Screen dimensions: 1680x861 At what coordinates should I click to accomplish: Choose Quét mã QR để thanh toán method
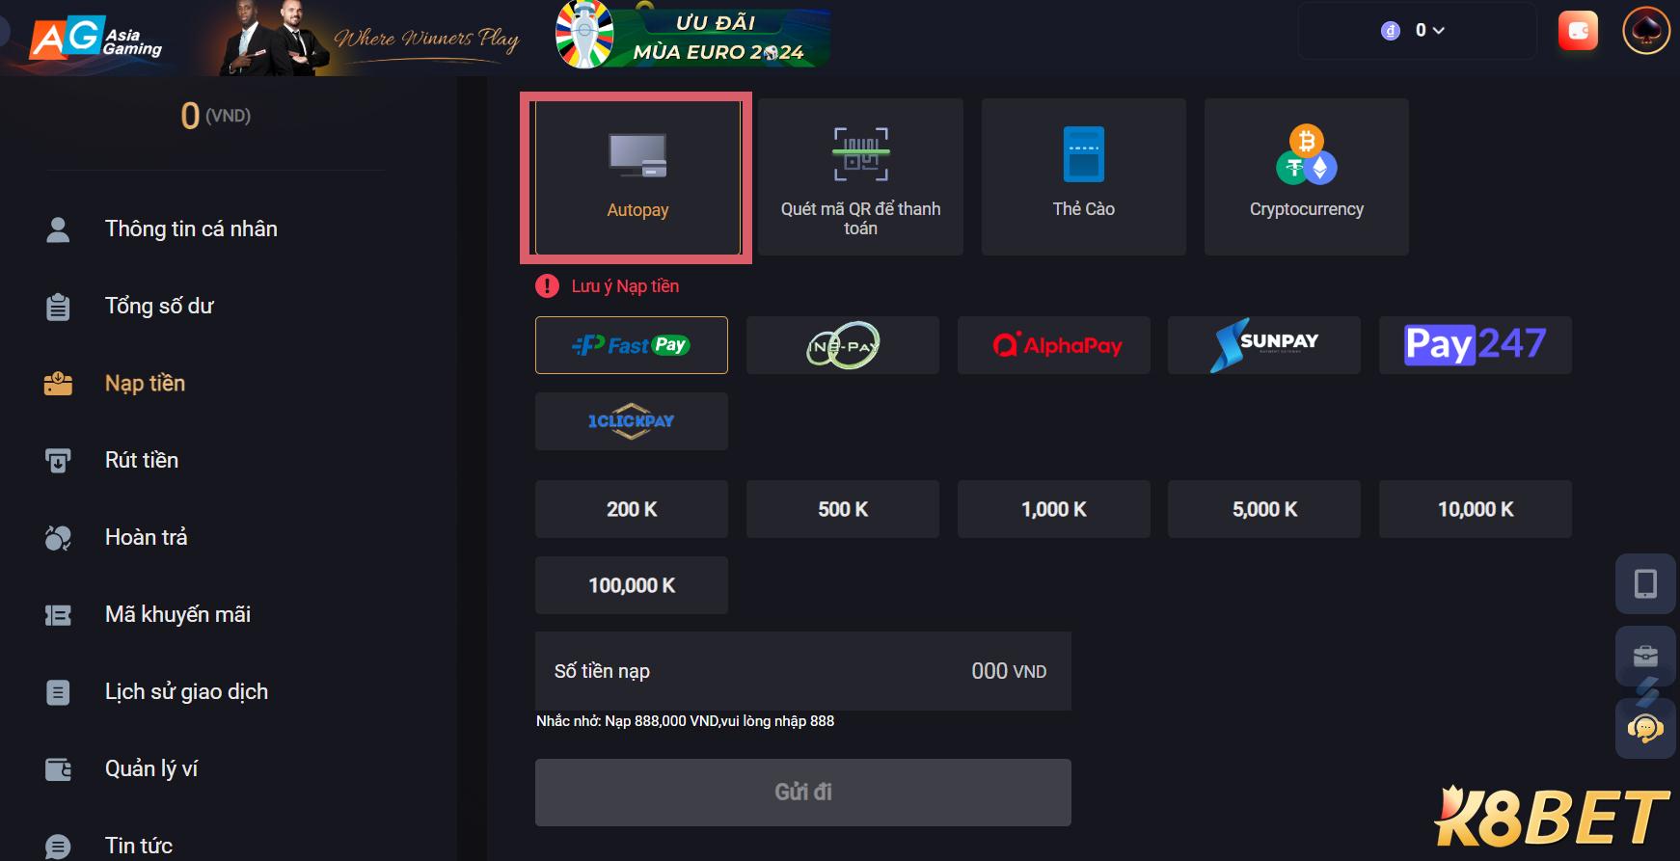[x=860, y=177]
